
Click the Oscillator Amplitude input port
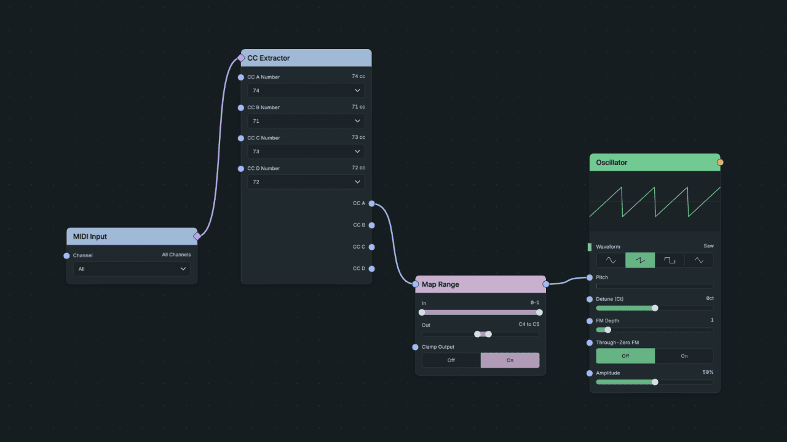590,373
